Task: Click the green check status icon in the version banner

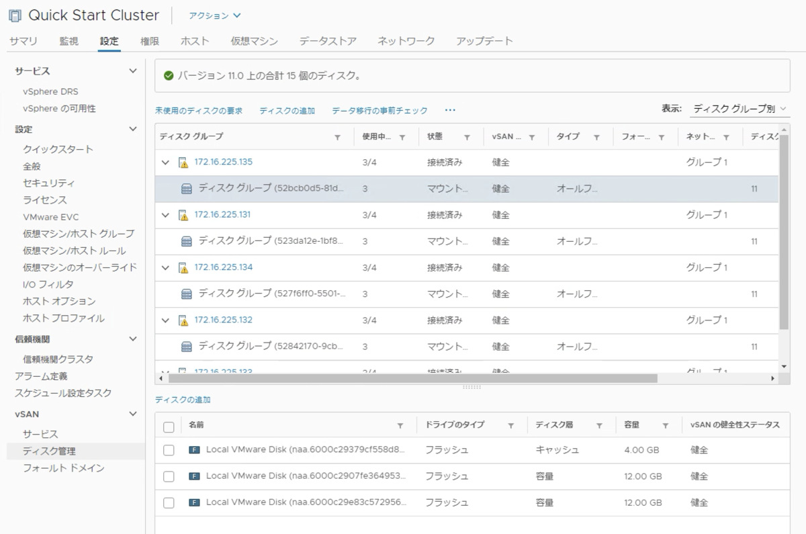Action: (169, 76)
